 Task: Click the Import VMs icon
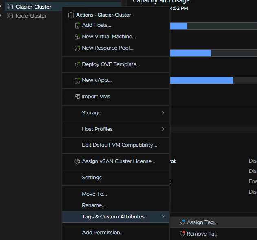click(x=77, y=97)
